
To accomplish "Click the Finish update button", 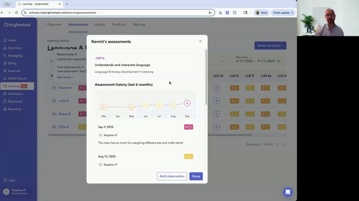I will tap(283, 13).
